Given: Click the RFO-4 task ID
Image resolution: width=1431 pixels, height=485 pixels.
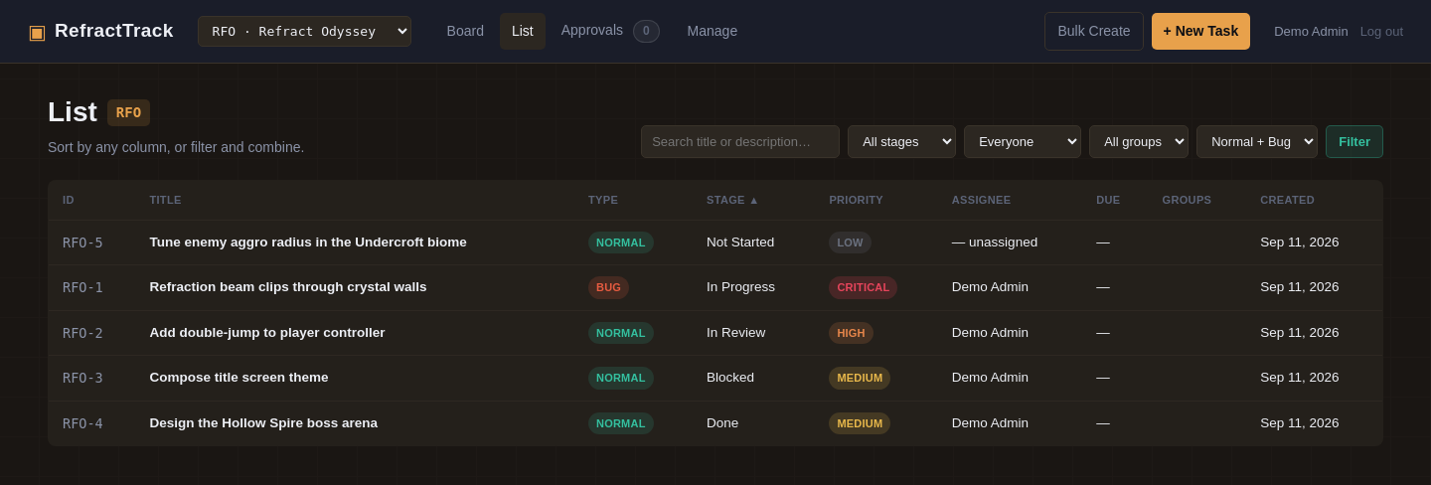Looking at the screenshot, I should coord(82,423).
